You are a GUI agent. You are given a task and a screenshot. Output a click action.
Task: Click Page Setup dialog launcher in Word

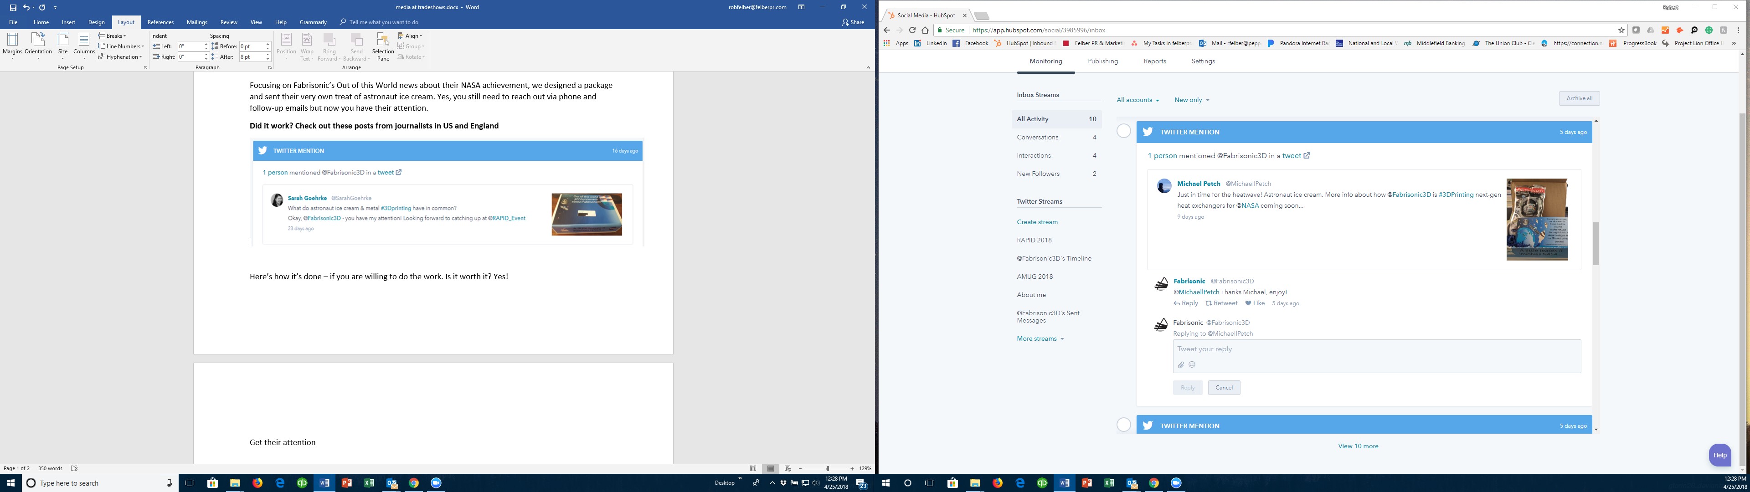pos(145,68)
